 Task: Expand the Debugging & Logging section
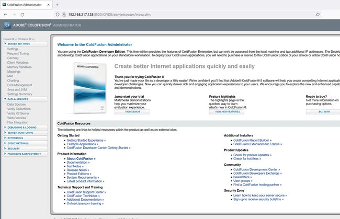tap(25, 128)
